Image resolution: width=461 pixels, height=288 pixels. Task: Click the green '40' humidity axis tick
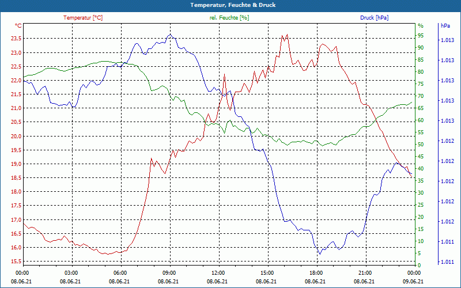point(421,169)
